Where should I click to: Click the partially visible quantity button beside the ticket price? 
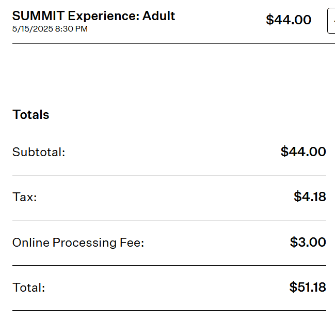click(331, 21)
